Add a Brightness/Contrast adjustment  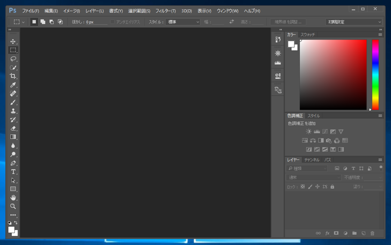point(309,131)
